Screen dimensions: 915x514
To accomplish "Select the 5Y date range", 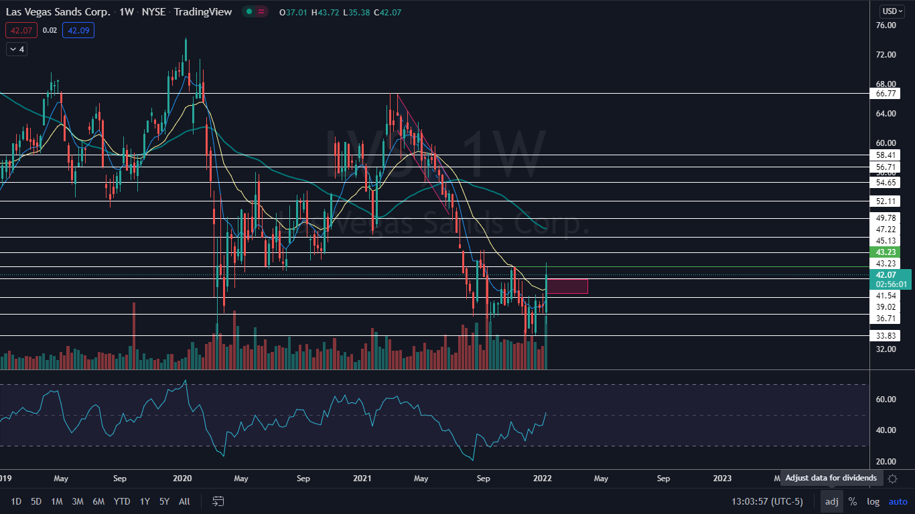I will (164, 501).
